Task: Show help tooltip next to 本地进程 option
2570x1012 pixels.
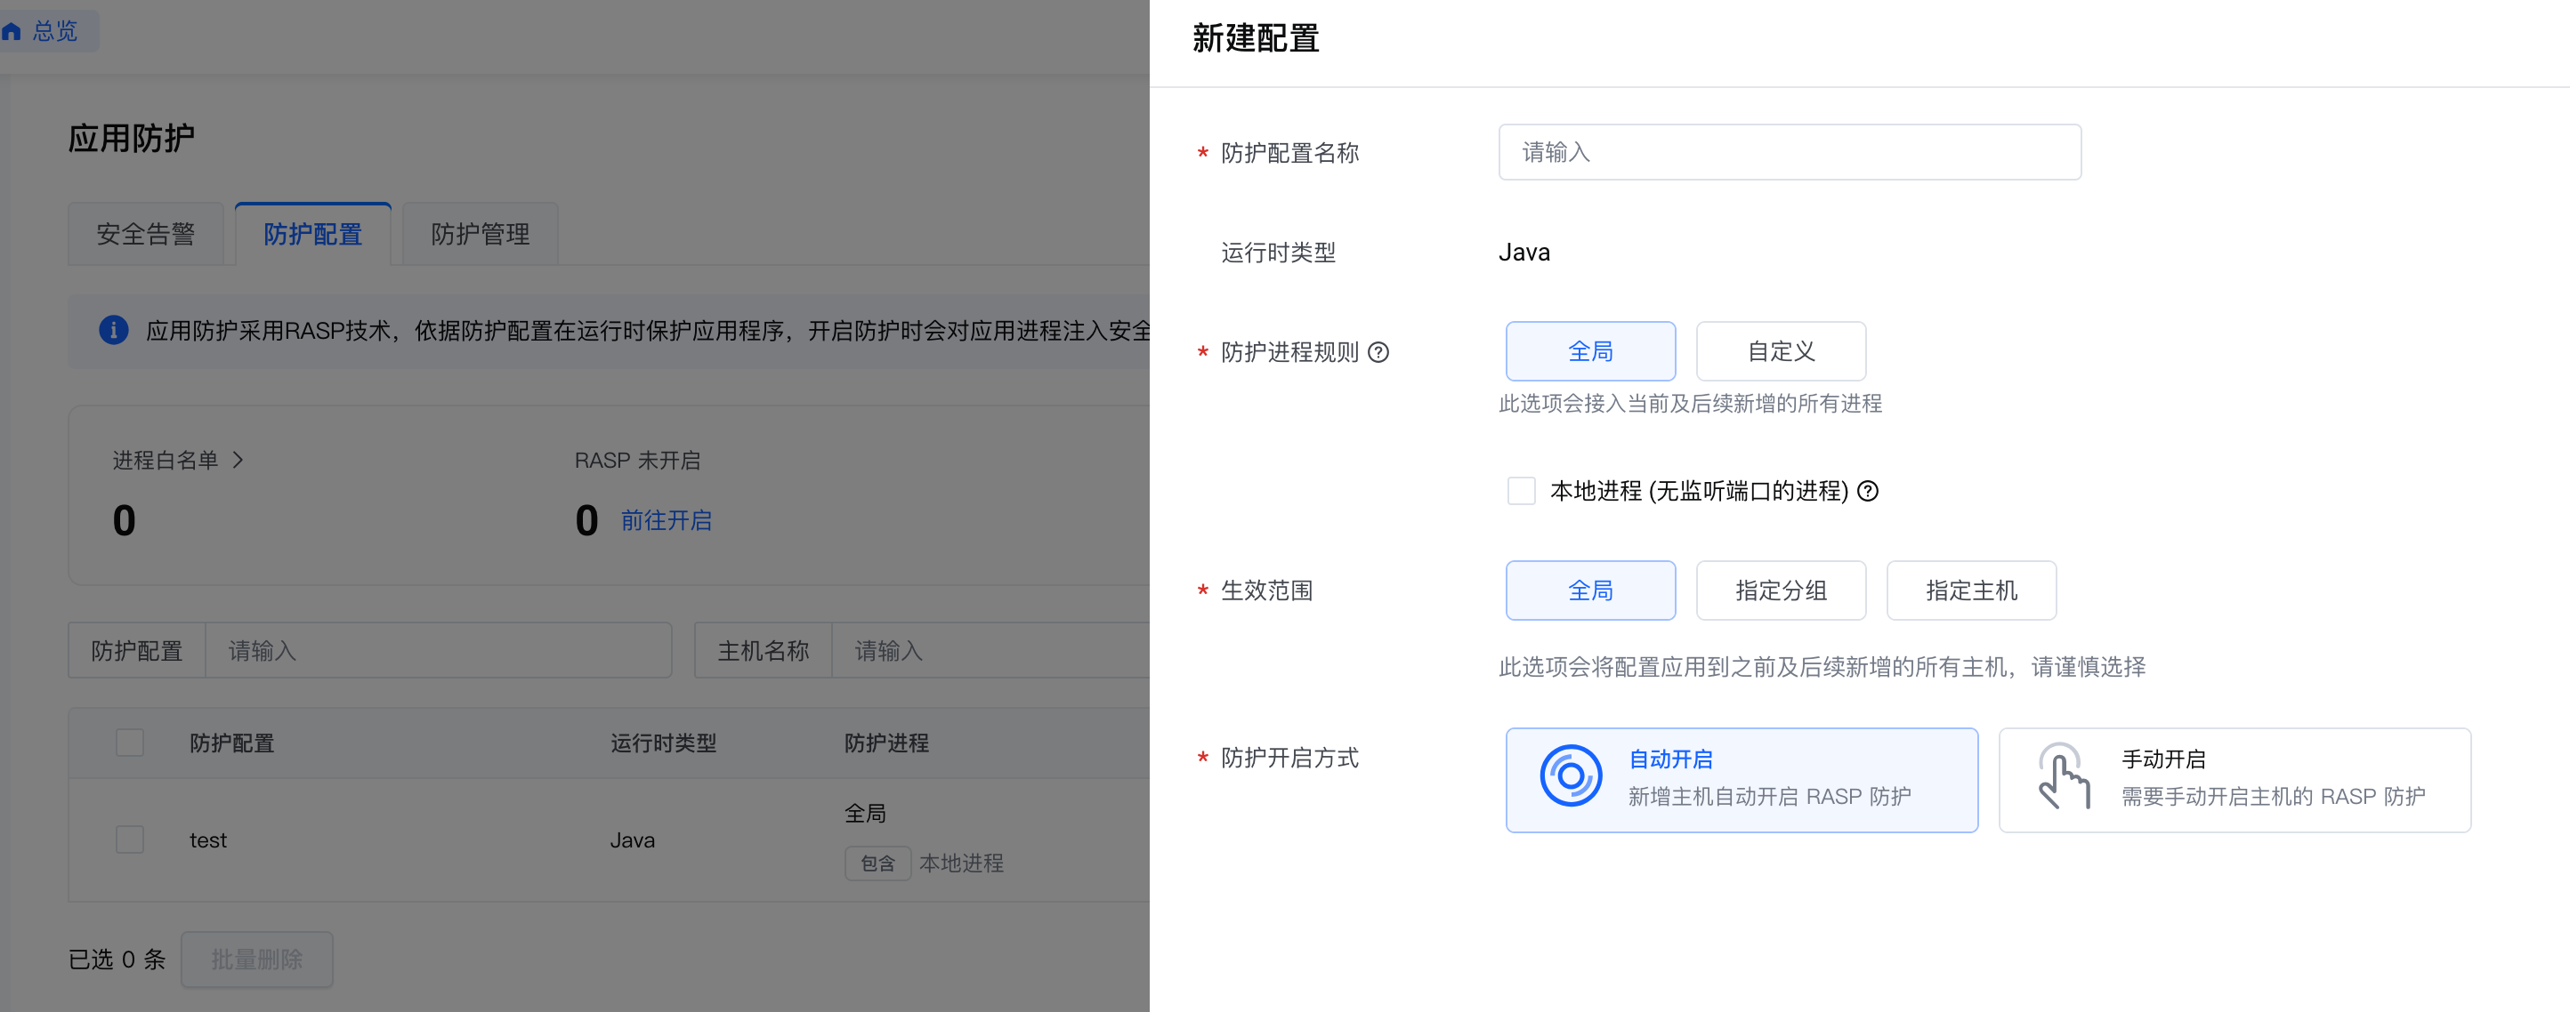Action: coord(1868,491)
